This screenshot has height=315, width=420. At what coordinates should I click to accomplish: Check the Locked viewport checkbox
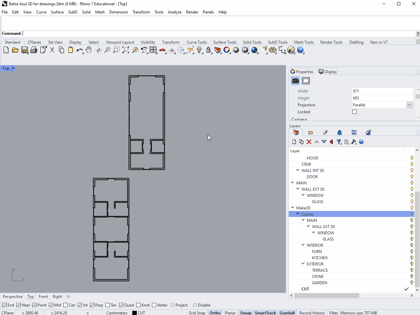click(355, 112)
